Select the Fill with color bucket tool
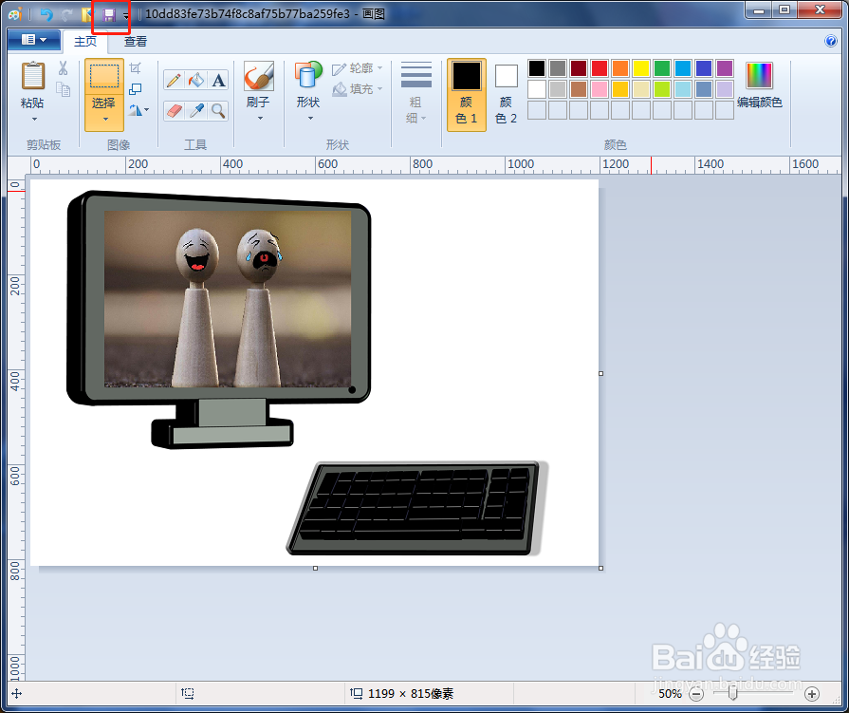This screenshot has width=849, height=713. [x=196, y=80]
